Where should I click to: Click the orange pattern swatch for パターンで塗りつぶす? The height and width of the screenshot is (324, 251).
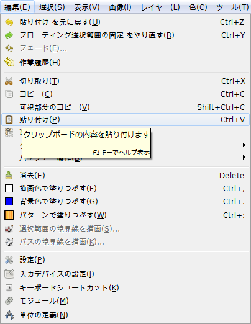tap(9, 215)
